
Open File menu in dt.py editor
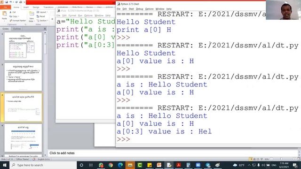[x=58, y=15]
